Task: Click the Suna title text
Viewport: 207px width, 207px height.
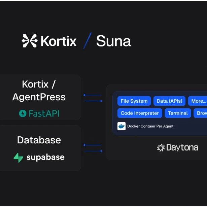Action: coord(113,41)
